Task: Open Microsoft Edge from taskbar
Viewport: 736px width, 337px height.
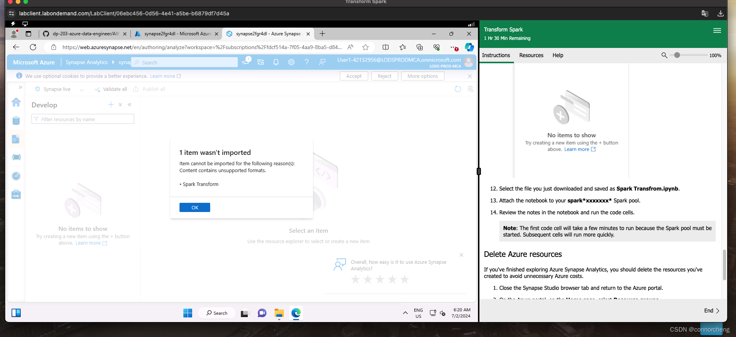Action: coord(296,313)
